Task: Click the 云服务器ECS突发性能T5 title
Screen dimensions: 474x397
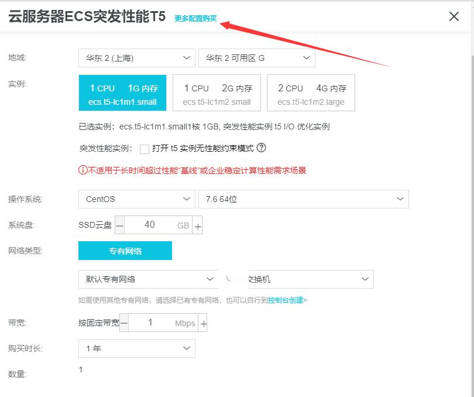Action: [x=87, y=16]
